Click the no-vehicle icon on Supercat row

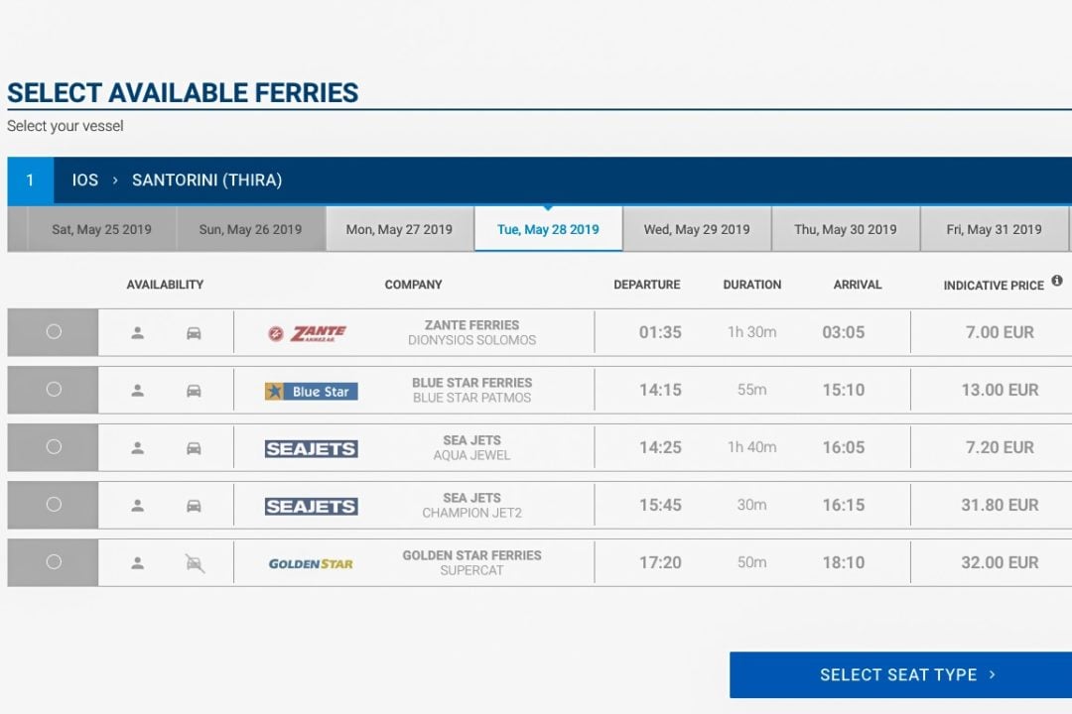[x=195, y=563]
